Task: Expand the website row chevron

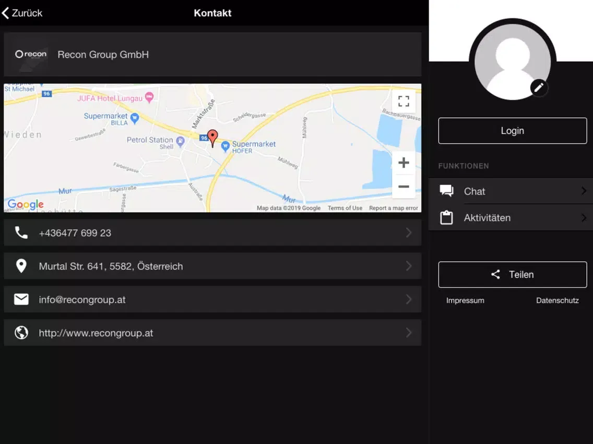Action: click(x=408, y=332)
